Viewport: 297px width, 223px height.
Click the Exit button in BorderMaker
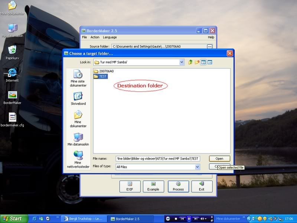[202, 187]
